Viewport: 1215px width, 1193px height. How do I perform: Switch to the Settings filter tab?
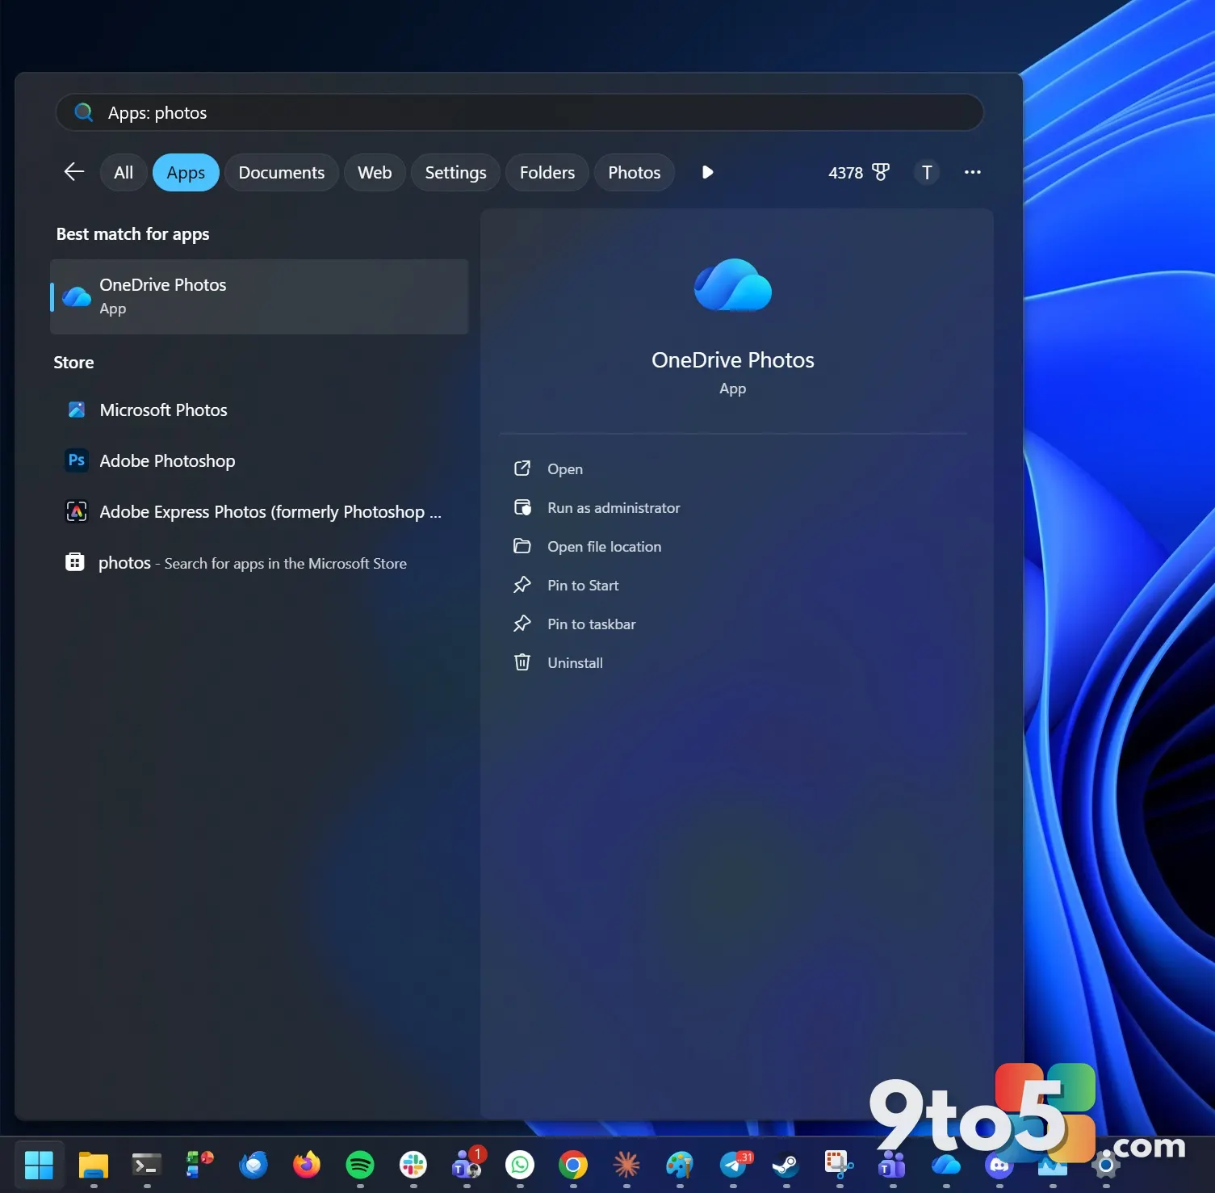[456, 173]
